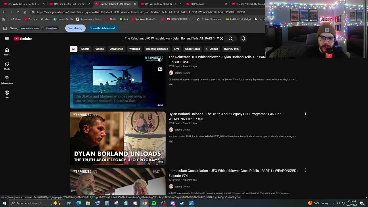Open the Chrome apps grid in bookmarks
368x207 pixels.
pyautogui.click(x=4, y=19)
